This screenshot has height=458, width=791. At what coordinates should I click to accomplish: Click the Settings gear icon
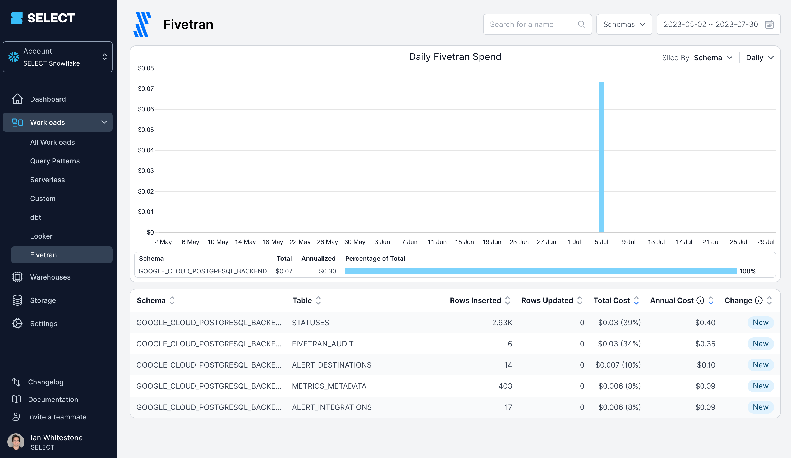click(x=17, y=323)
